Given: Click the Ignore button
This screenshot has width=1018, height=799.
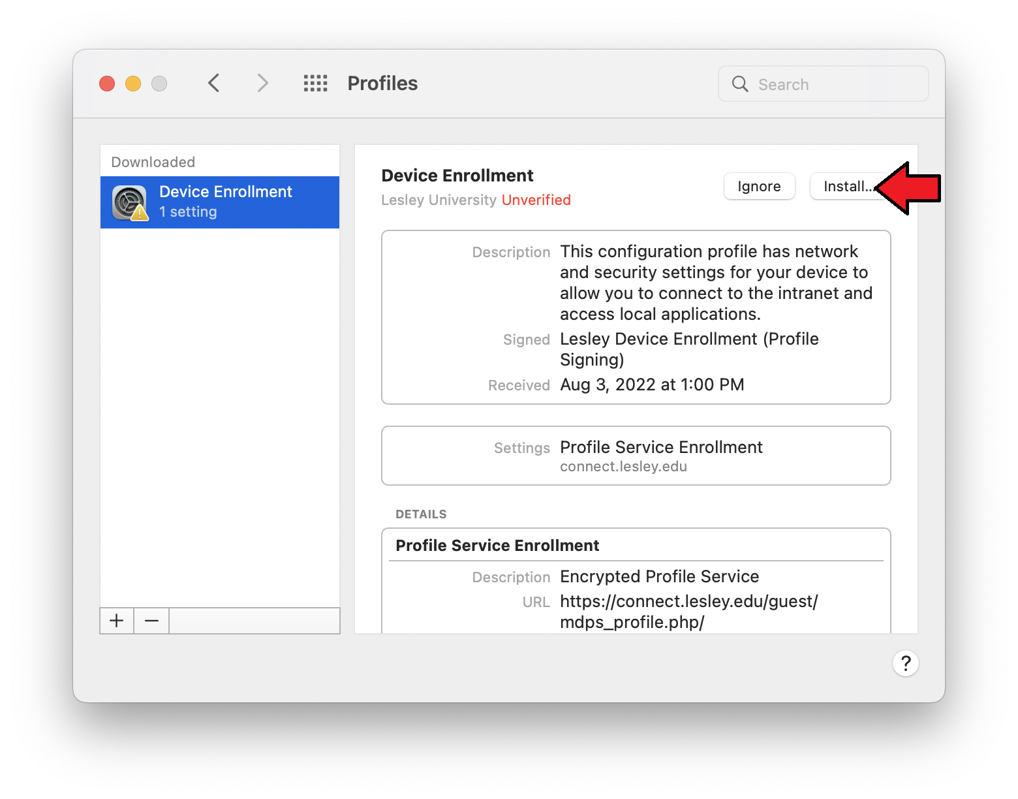Looking at the screenshot, I should pos(759,186).
